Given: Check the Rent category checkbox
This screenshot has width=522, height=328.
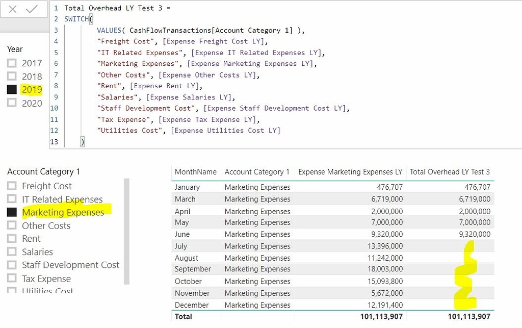Looking at the screenshot, I should tap(12, 238).
